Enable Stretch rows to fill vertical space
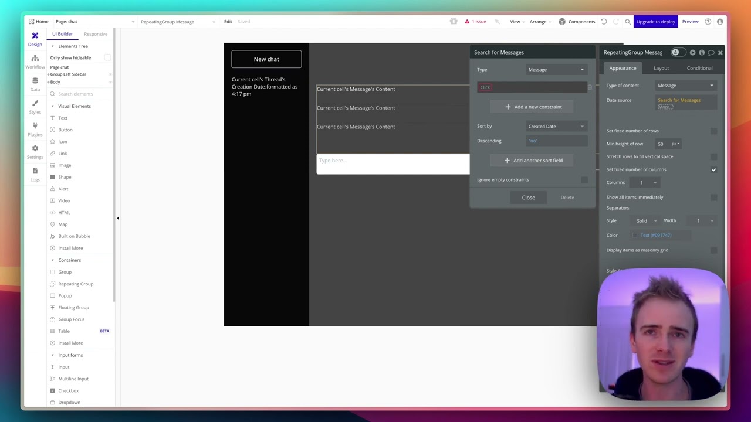 (713, 156)
